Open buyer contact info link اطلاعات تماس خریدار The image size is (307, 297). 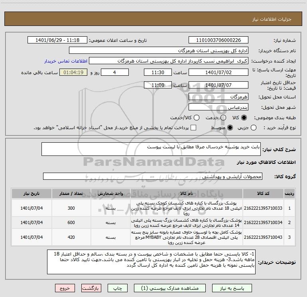click(x=66, y=61)
